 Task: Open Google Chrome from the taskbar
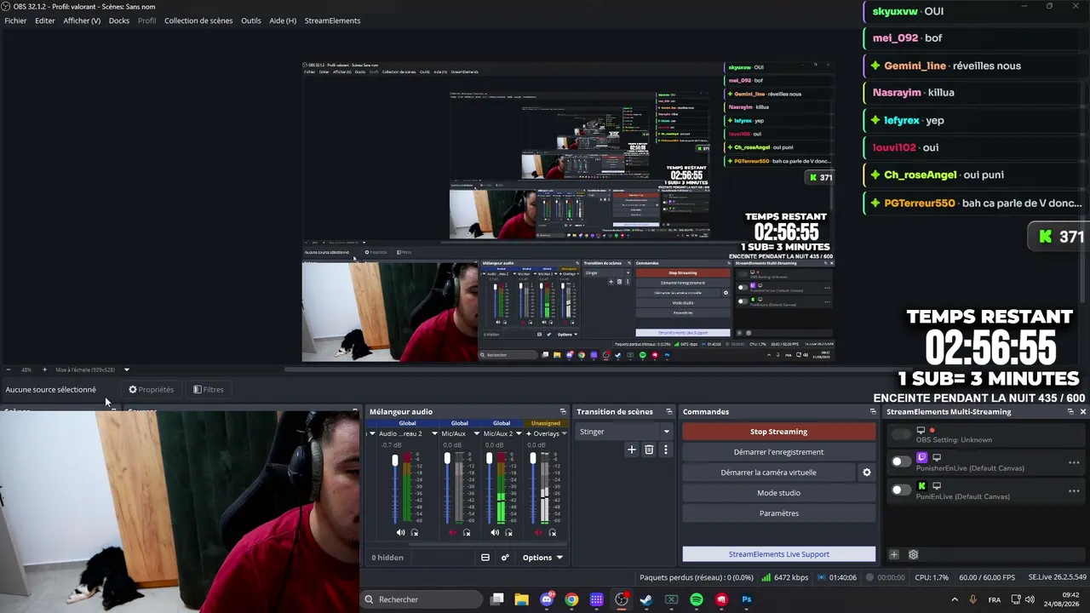pos(571,599)
